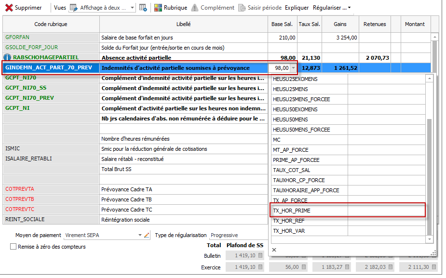Select TAUXHOR_CP_FORCE entry
The height and width of the screenshot is (278, 446).
click(347, 180)
